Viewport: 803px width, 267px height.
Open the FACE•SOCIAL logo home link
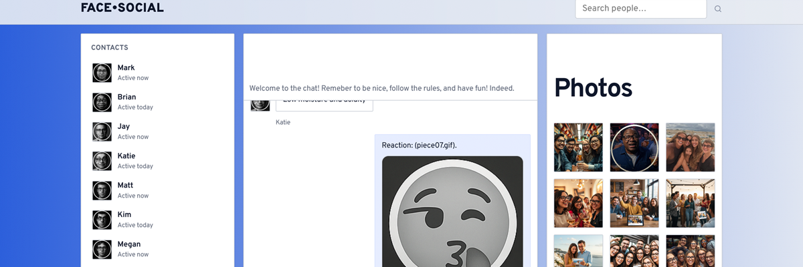click(x=122, y=8)
